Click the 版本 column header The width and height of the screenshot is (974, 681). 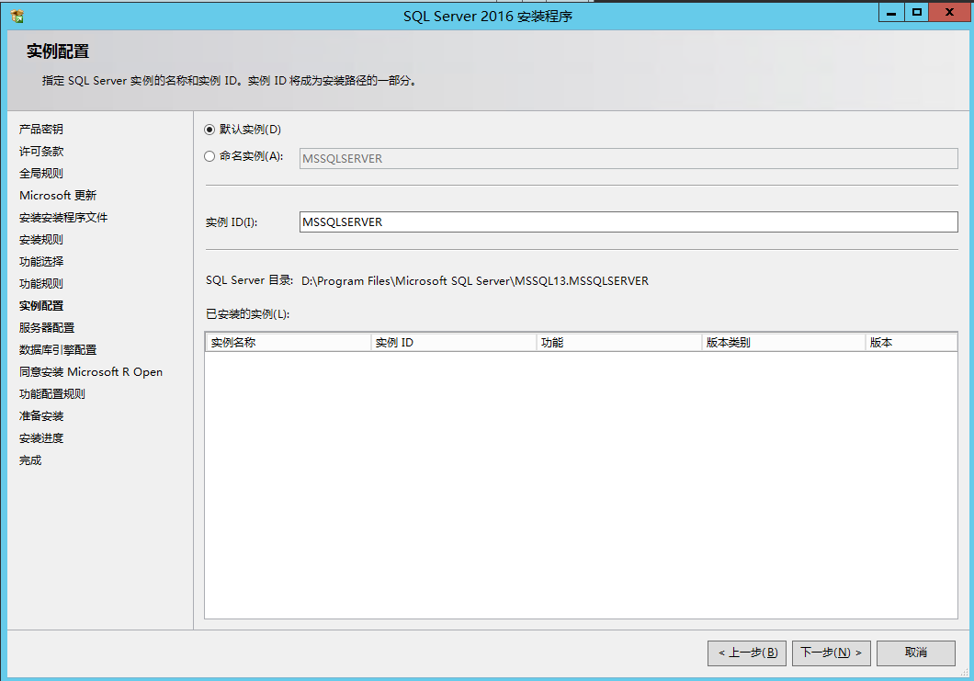coord(911,343)
